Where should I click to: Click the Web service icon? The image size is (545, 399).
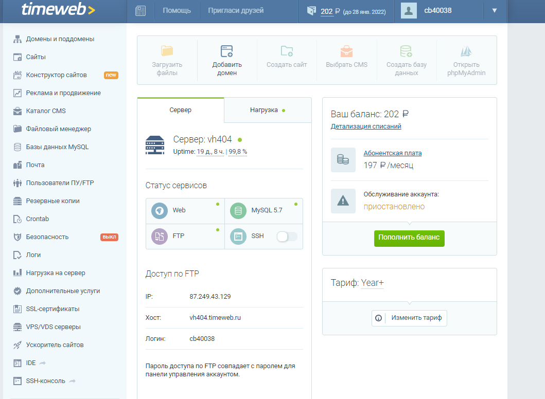(x=160, y=211)
